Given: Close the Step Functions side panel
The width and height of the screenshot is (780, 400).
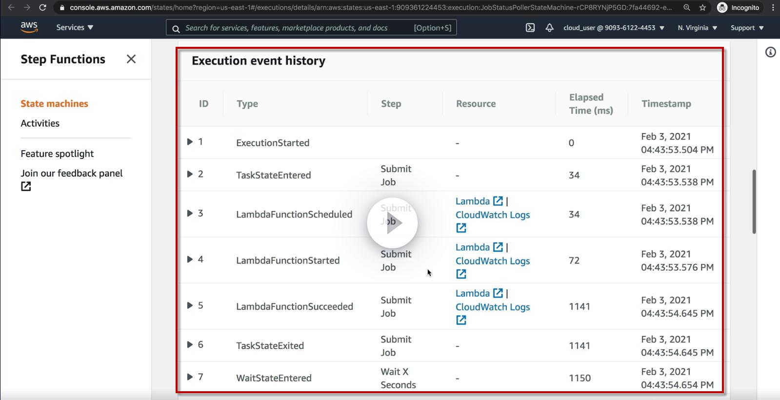Looking at the screenshot, I should (131, 59).
